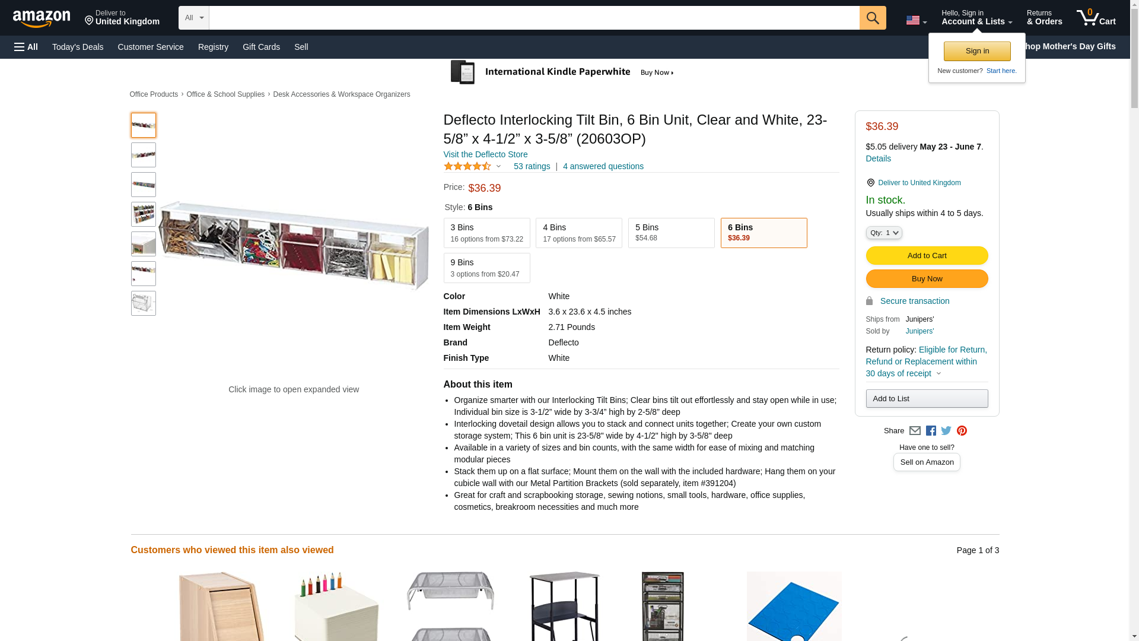The image size is (1139, 641).
Task: Go to Gift Cards menu item
Action: 261,47
